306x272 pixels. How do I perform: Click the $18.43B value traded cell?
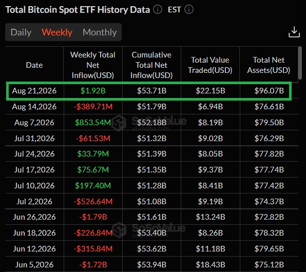point(211,265)
